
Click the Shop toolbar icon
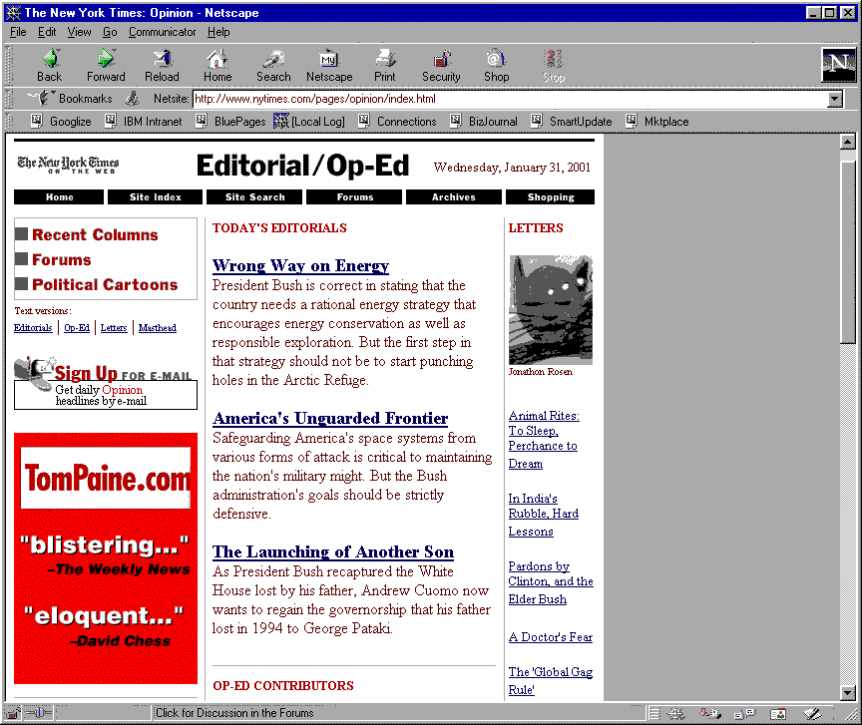(x=497, y=65)
